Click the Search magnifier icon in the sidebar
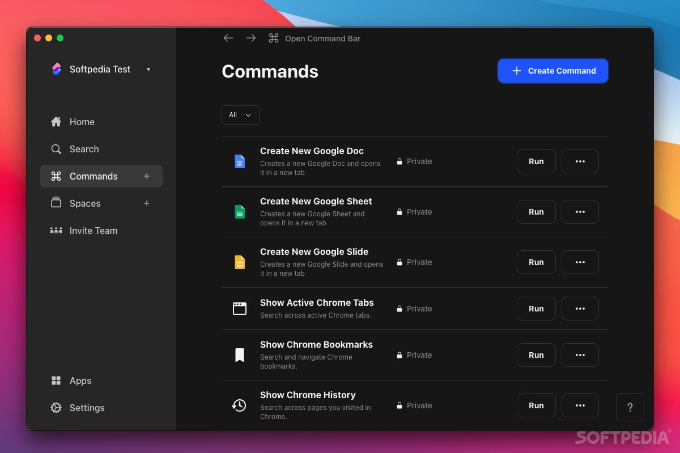 click(x=56, y=149)
